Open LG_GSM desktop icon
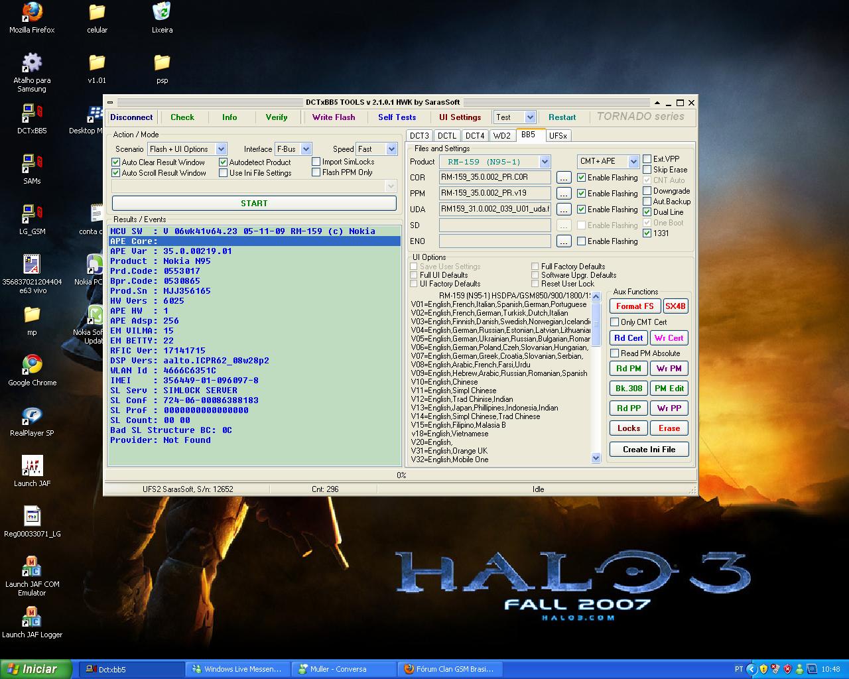 point(32,219)
